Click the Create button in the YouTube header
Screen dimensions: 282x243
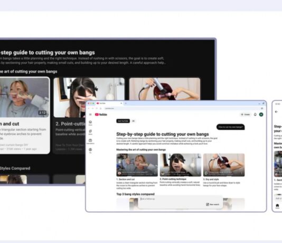click(x=246, y=115)
